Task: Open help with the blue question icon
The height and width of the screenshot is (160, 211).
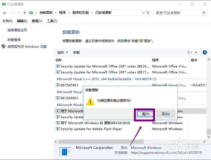Action: tap(205, 52)
